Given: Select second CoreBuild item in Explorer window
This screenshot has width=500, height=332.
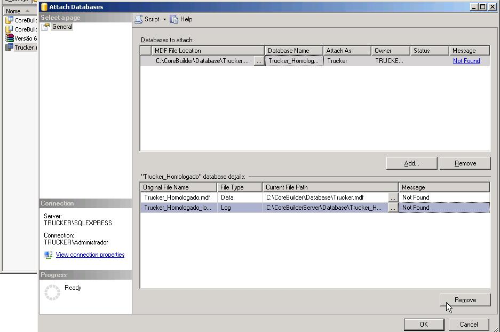Looking at the screenshot, I should click(21, 29).
